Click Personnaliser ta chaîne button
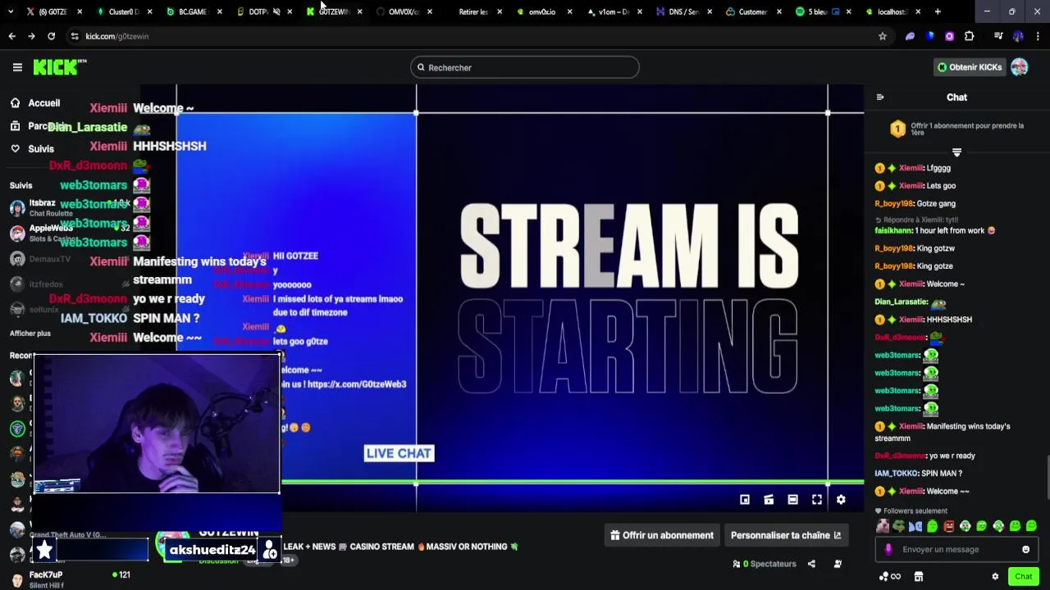 click(x=786, y=535)
